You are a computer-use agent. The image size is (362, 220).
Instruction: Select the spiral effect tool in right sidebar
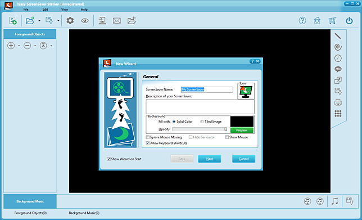tap(338, 47)
